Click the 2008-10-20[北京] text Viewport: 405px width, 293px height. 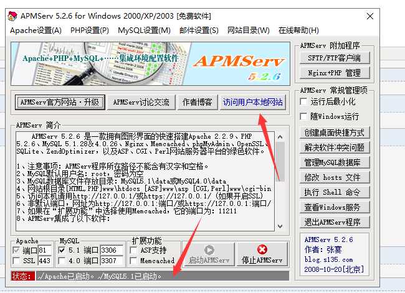pyautogui.click(x=334, y=269)
